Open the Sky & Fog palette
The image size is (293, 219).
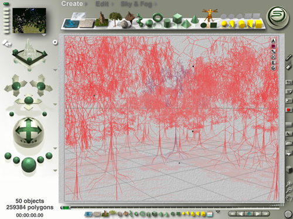pyautogui.click(x=137, y=4)
